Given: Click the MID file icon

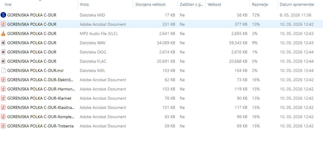Looking at the screenshot, I should tap(3, 15).
